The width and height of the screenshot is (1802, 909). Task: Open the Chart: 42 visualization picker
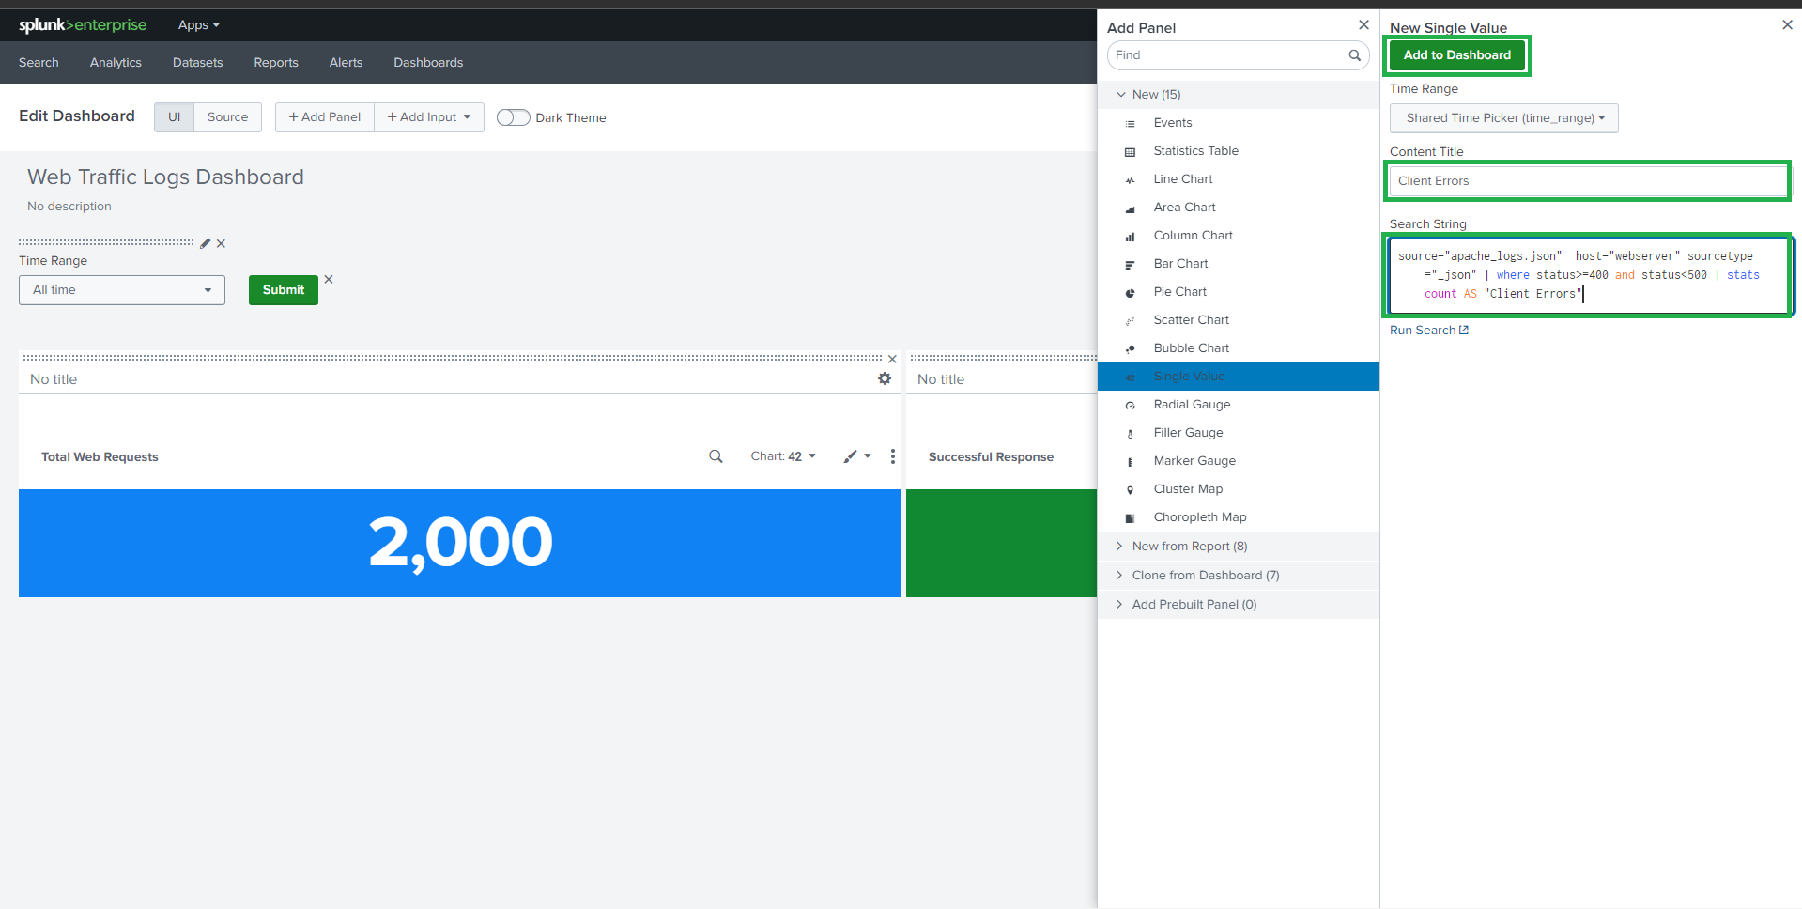coord(783,456)
